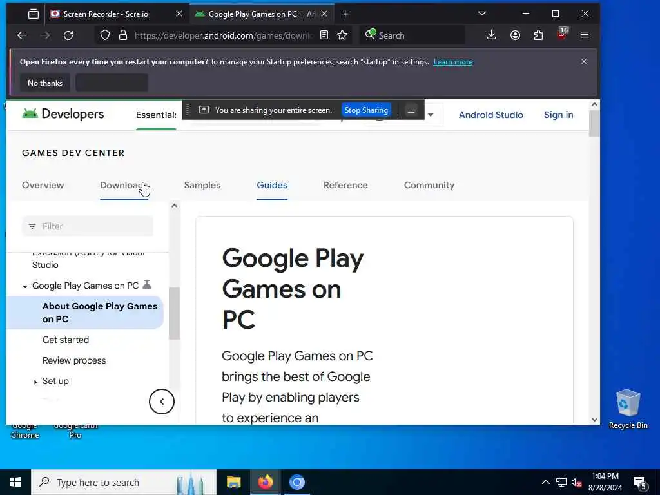
Task: Open the Samples tab
Action: [202, 185]
